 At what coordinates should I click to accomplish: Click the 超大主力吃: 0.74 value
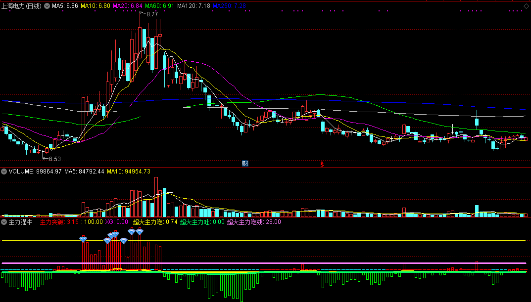click(x=155, y=222)
